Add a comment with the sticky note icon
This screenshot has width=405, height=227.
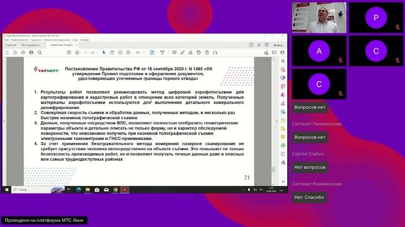point(175,52)
